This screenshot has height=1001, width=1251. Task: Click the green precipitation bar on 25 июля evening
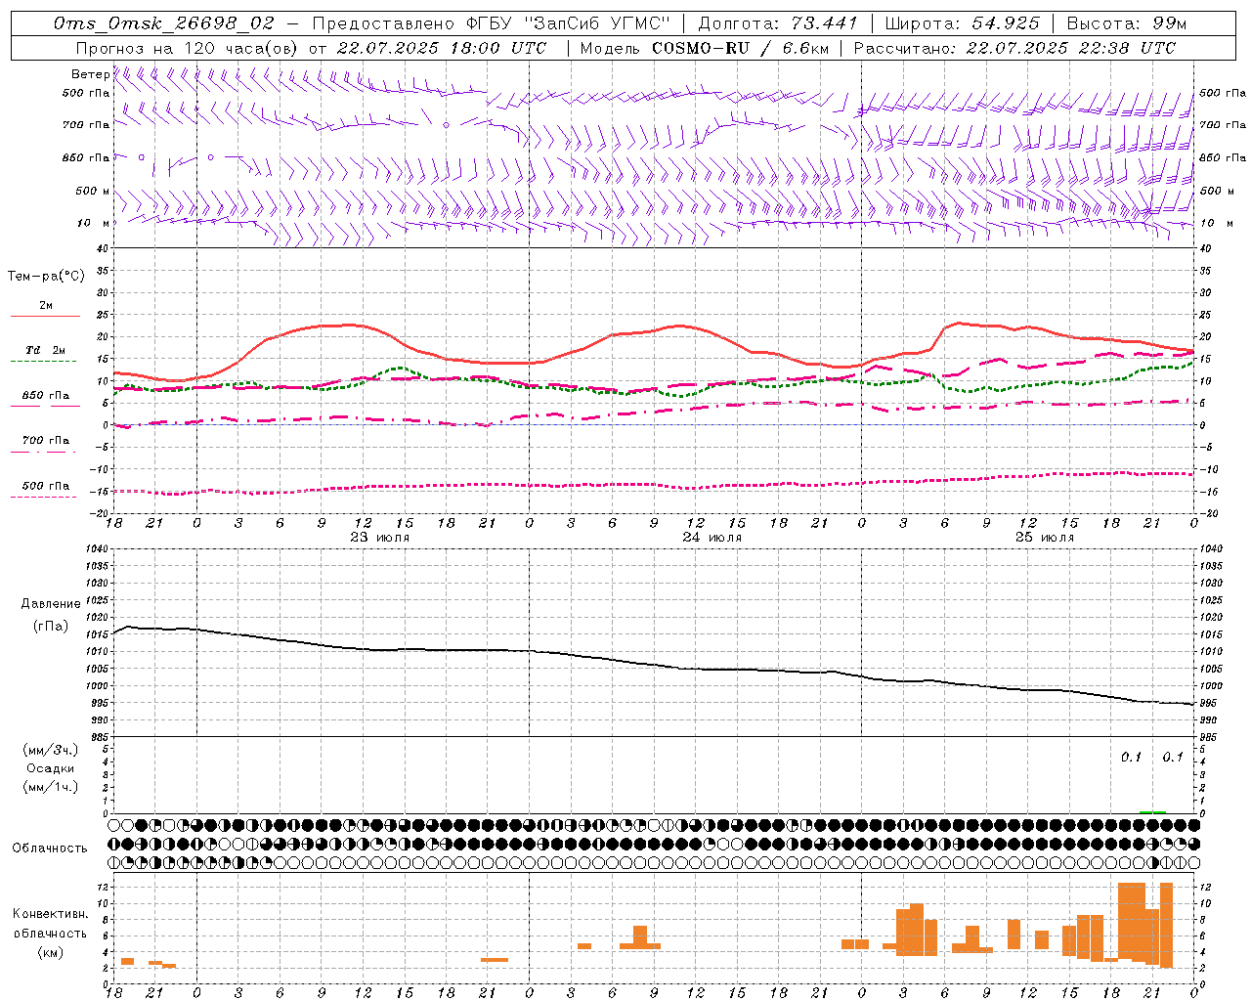point(1152,811)
